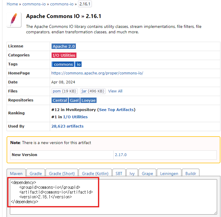This screenshot has width=221, height=217.
Task: Open the Gael repository badge
Action: 74,100
